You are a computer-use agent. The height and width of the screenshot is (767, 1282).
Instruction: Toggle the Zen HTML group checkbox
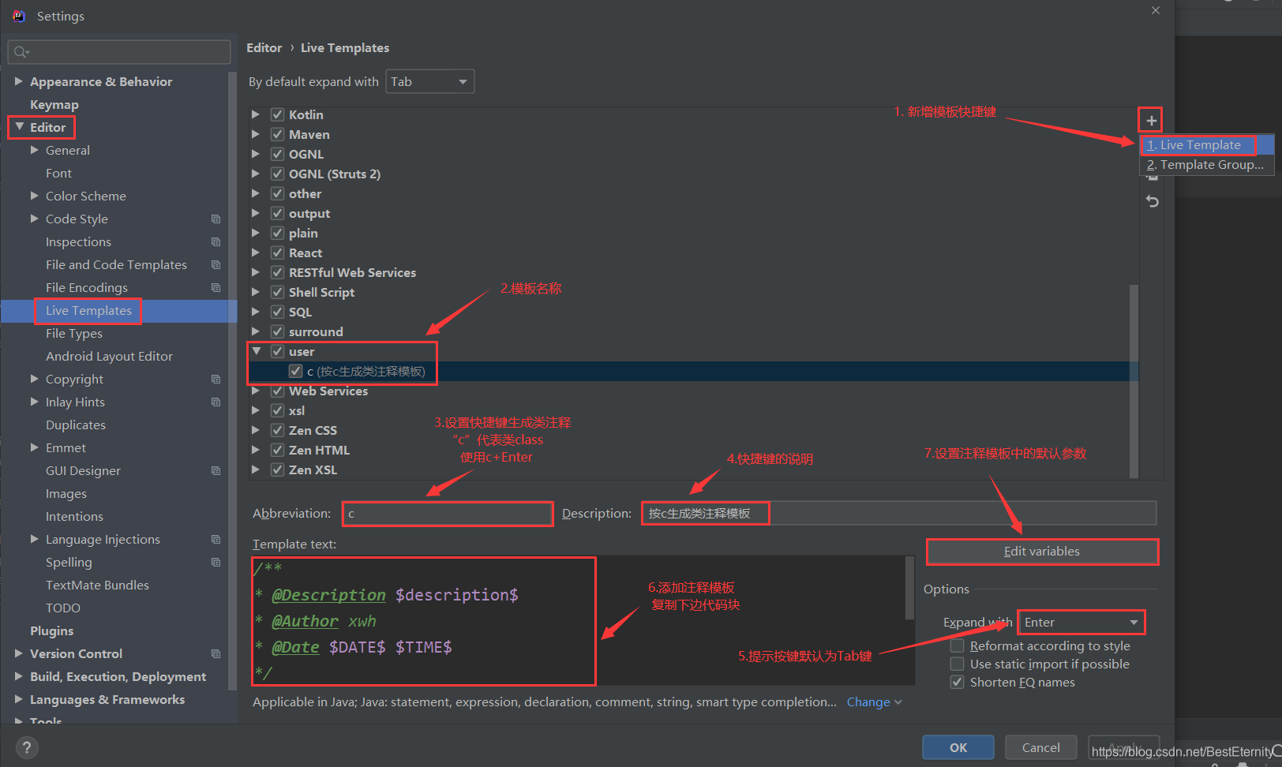click(x=277, y=450)
